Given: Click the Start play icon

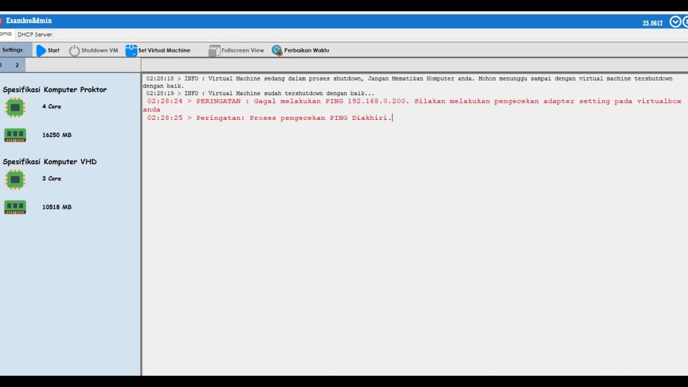Looking at the screenshot, I should [41, 51].
